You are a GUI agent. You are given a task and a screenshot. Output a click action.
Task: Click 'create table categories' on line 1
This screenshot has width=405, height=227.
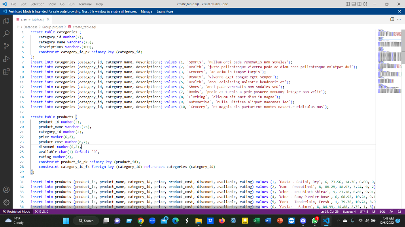54,32
